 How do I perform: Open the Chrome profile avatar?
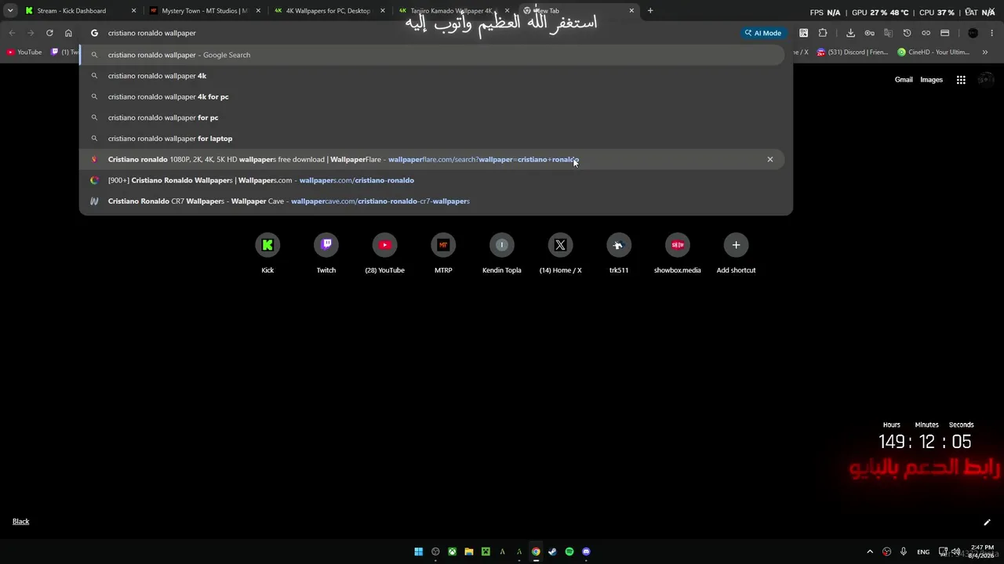(x=973, y=33)
